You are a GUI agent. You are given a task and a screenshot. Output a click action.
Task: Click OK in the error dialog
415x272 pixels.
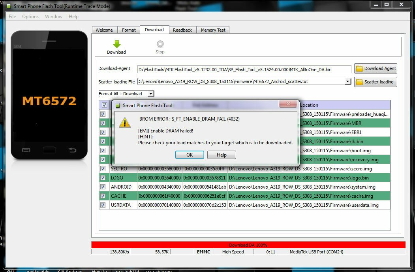(x=190, y=155)
